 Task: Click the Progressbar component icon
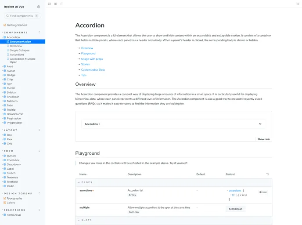5,123
